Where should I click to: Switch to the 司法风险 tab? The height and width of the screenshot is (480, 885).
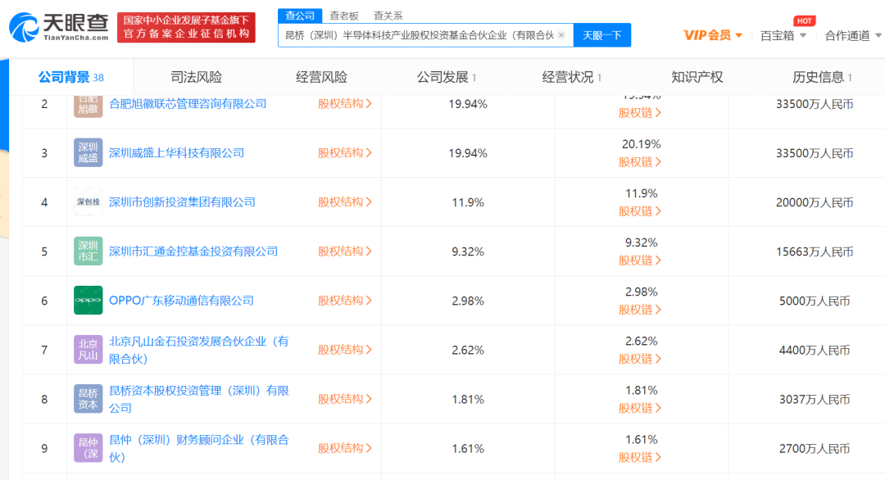[x=196, y=77]
